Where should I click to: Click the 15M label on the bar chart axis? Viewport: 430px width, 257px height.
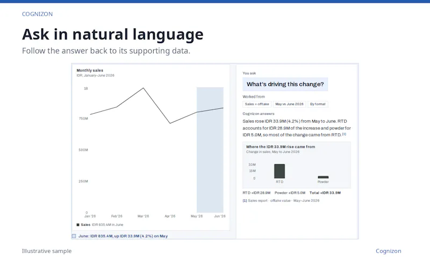tap(252, 171)
